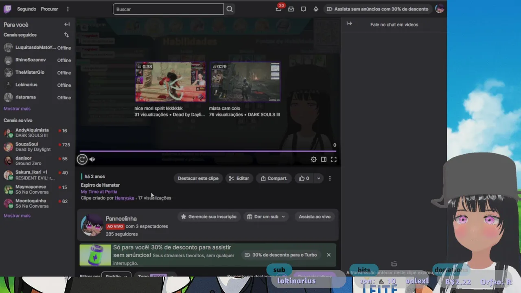The width and height of the screenshot is (521, 293).
Task: Open the three-dot more menu in top bar
Action: tap(68, 9)
